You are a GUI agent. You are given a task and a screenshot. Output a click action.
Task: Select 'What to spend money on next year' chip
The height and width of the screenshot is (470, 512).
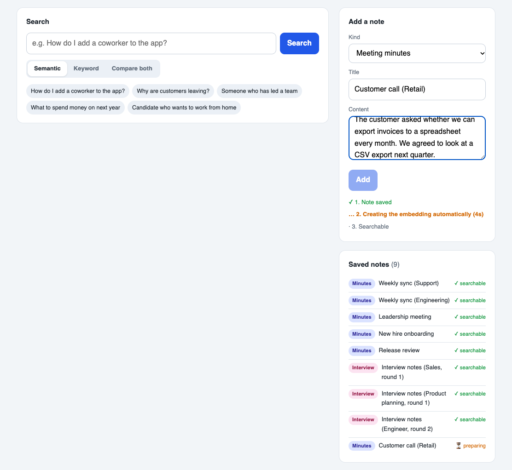(x=76, y=108)
